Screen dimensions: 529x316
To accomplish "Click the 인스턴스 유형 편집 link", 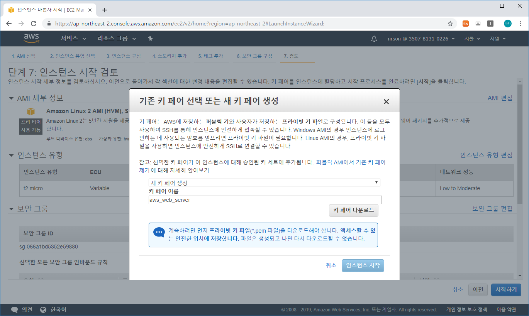I will (487, 155).
